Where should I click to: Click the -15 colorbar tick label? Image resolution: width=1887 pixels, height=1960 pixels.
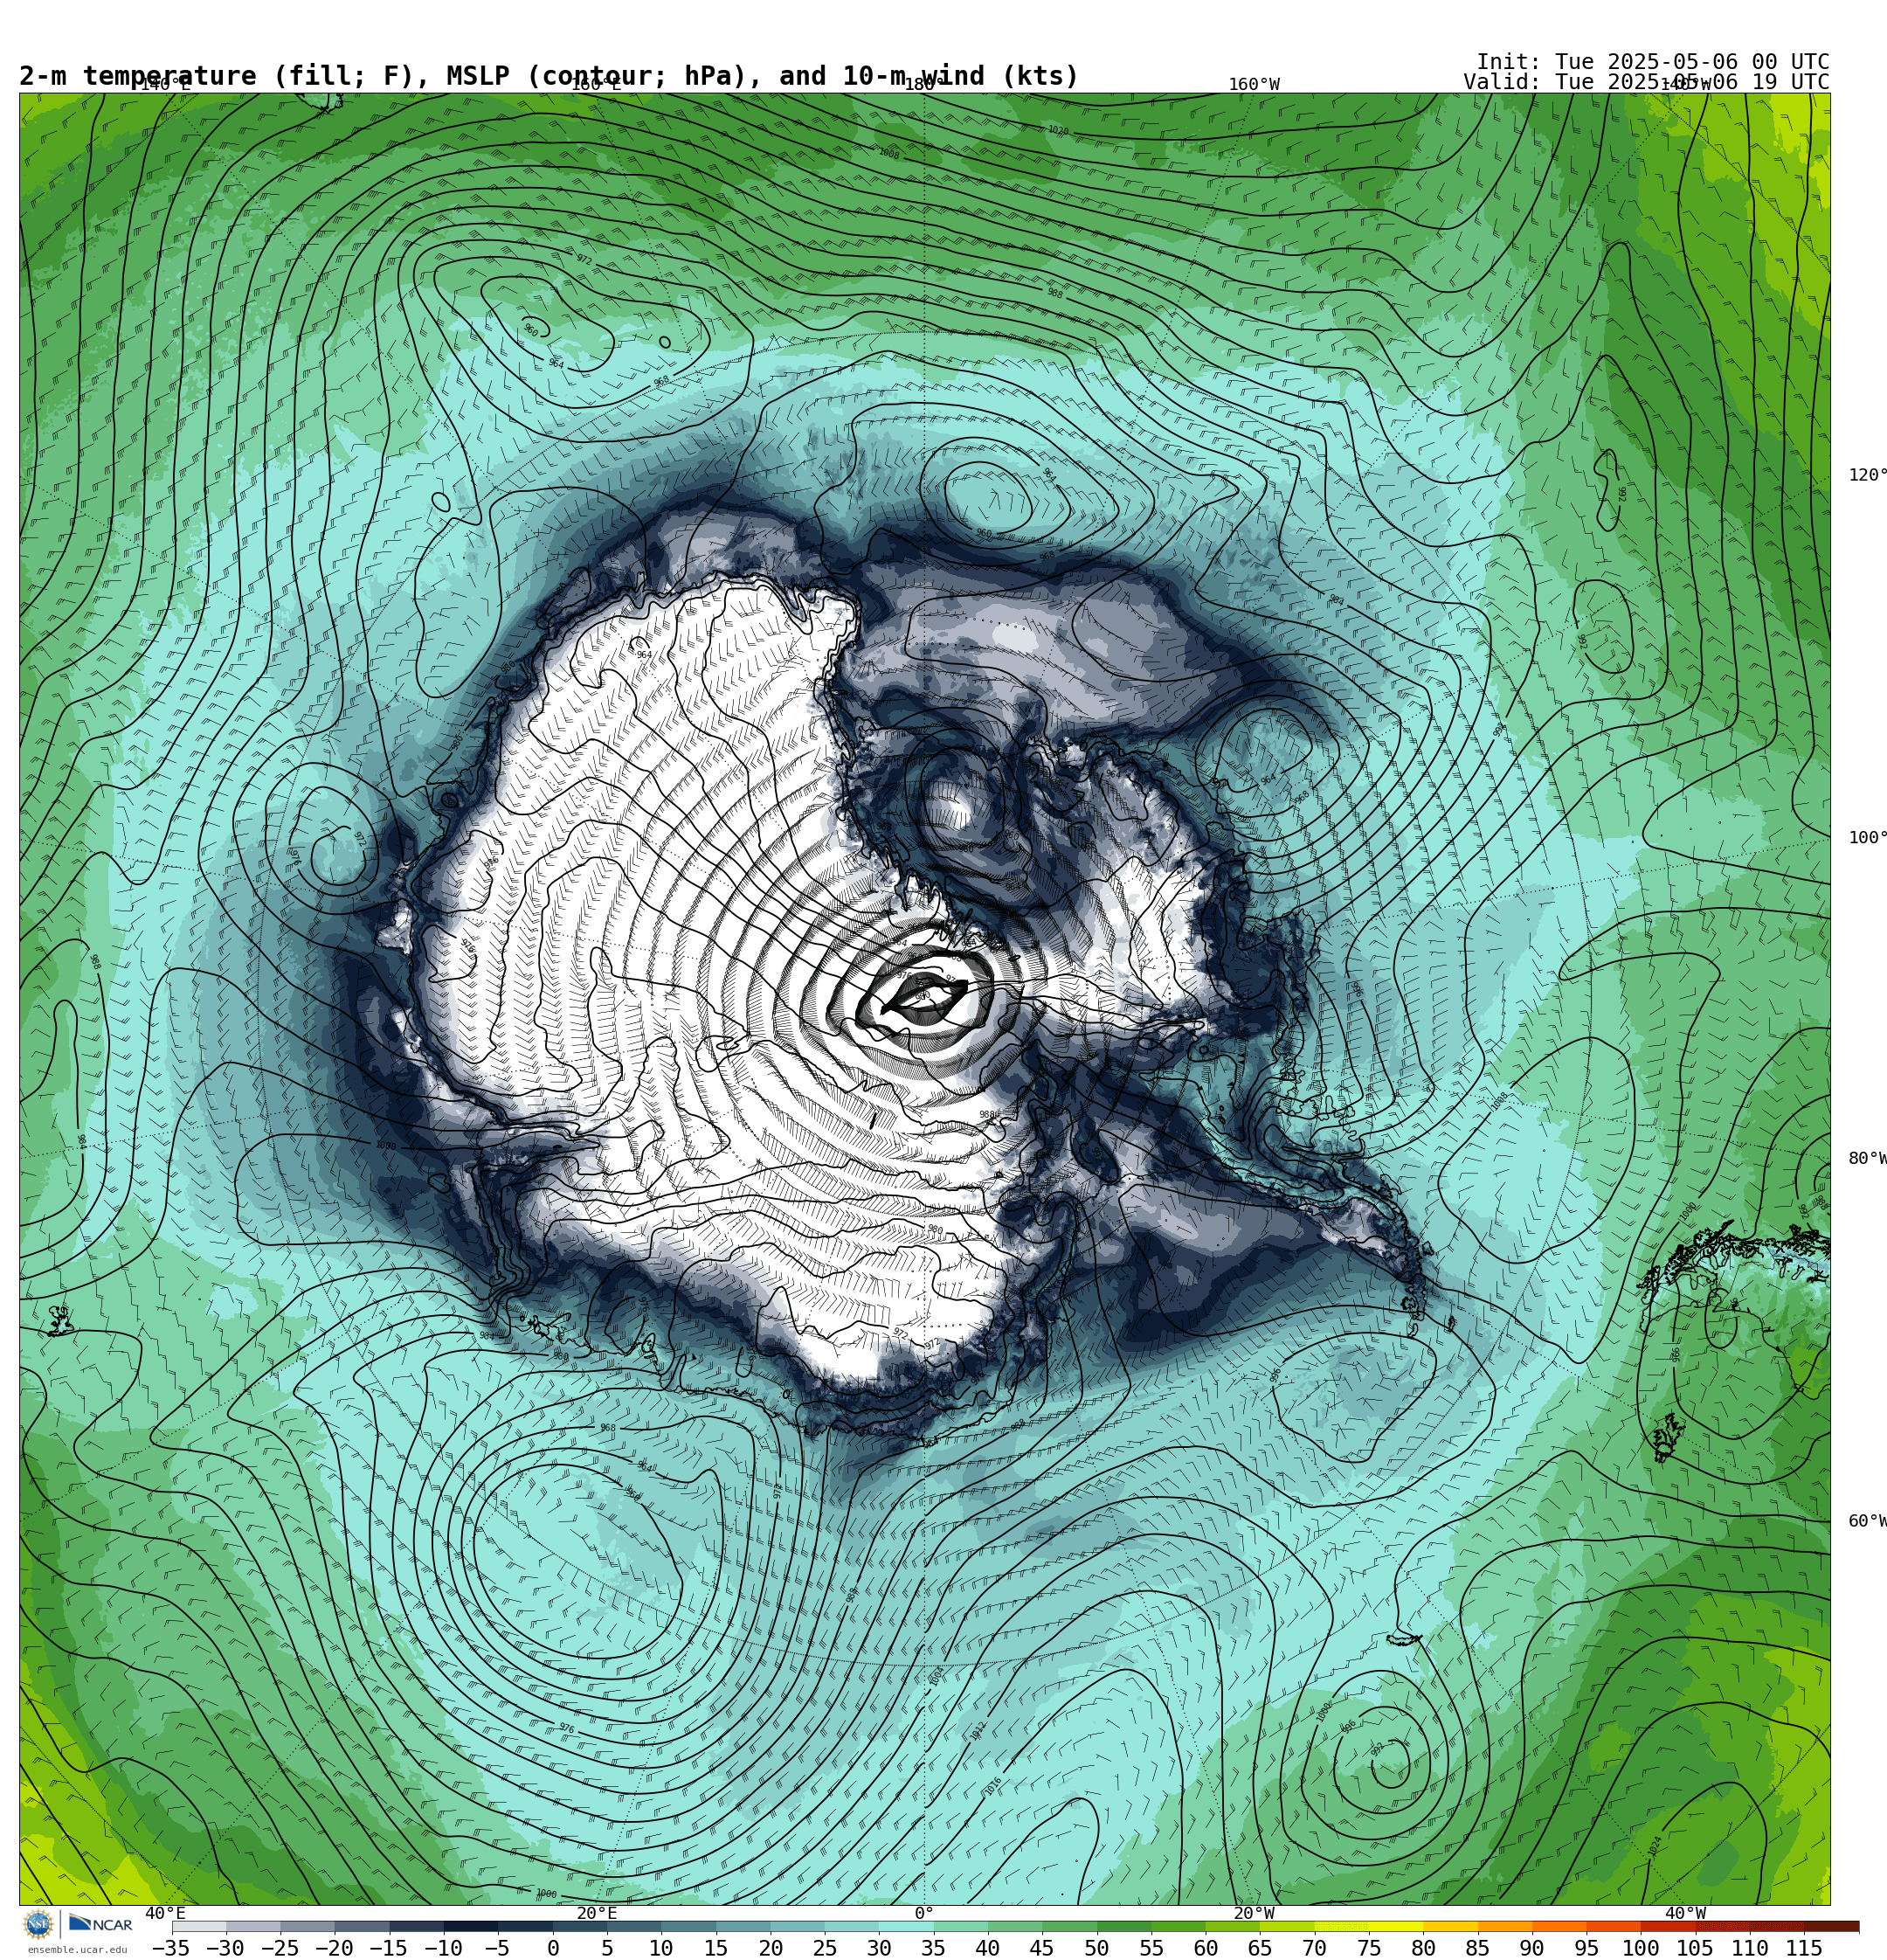tap(388, 1948)
